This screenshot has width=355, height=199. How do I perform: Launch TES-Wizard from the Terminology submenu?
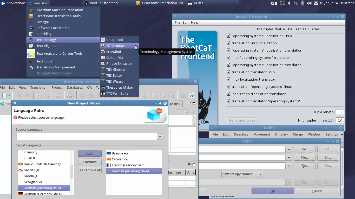tap(120, 81)
